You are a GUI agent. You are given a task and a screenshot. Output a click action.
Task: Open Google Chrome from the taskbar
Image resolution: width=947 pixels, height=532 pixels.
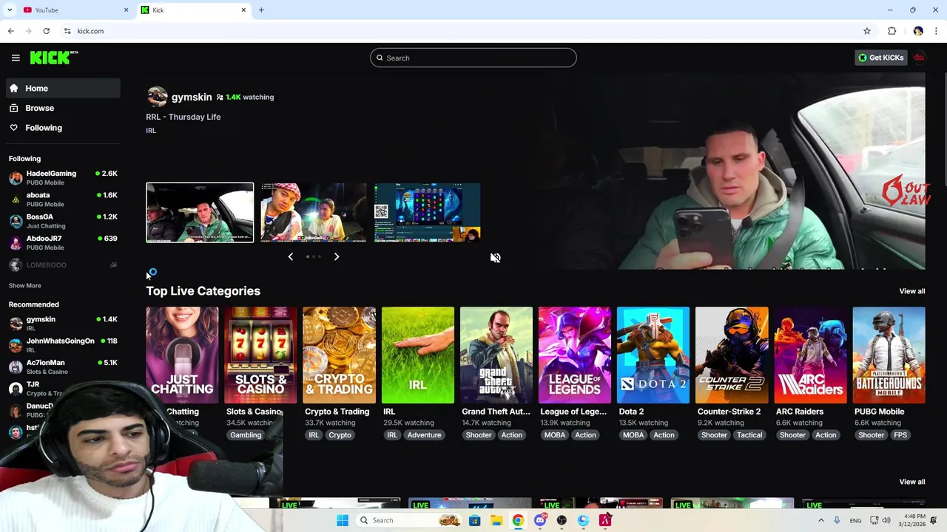(x=518, y=520)
